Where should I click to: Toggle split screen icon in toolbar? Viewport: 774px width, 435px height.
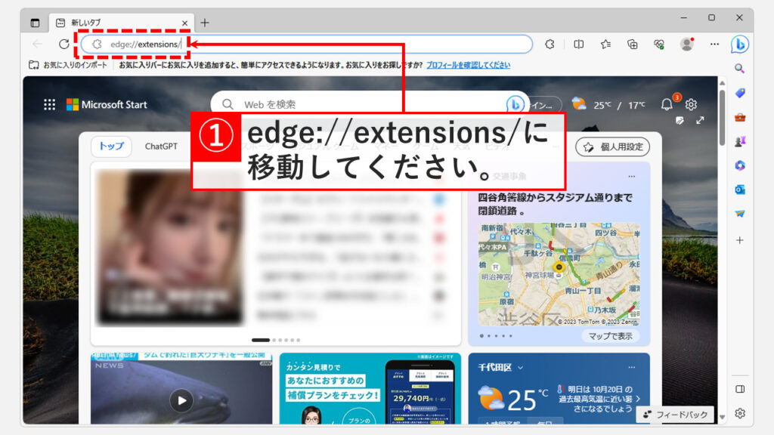[578, 45]
